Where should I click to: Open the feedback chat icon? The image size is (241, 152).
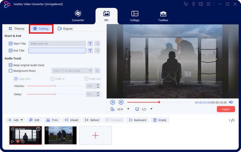(x=201, y=4)
